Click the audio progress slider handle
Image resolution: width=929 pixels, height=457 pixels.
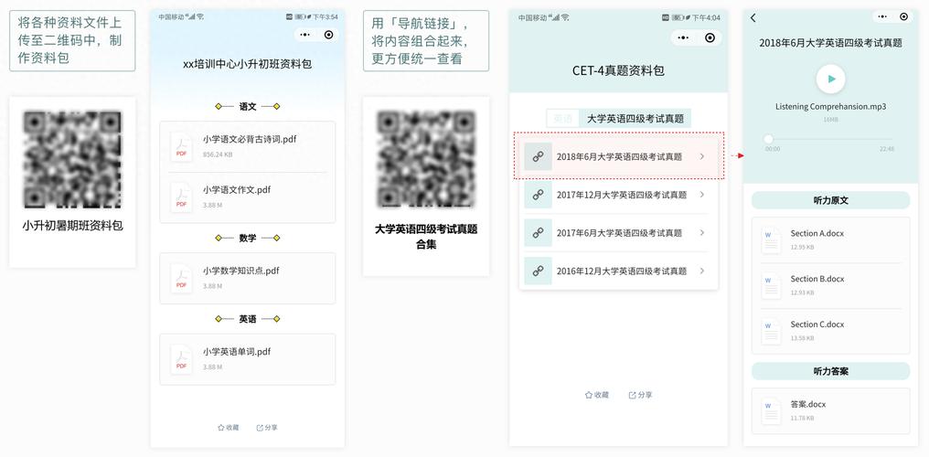[768, 139]
